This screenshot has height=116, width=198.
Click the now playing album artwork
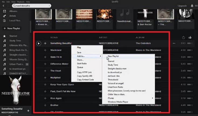point(16,90)
